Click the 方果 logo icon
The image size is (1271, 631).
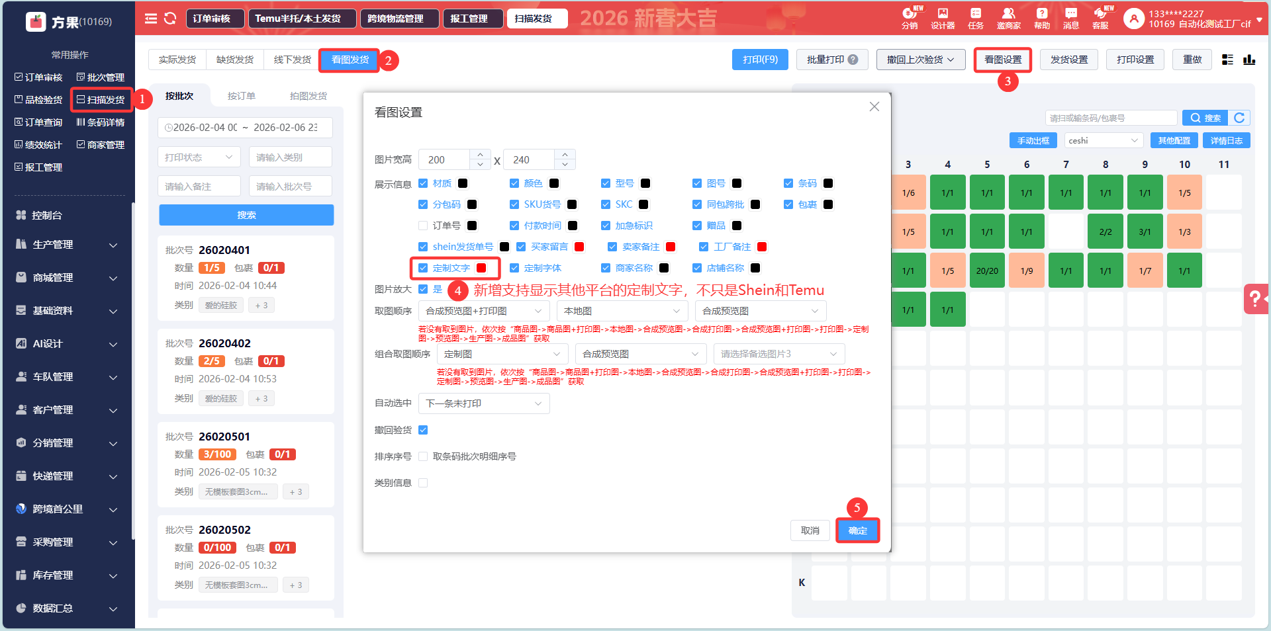pyautogui.click(x=35, y=22)
